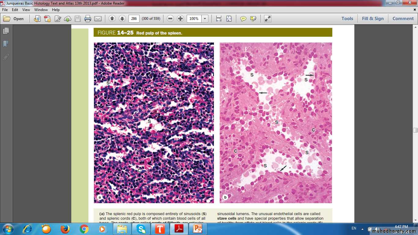This screenshot has height=235, width=418.
Task: Click the page number input field
Action: (x=134, y=19)
